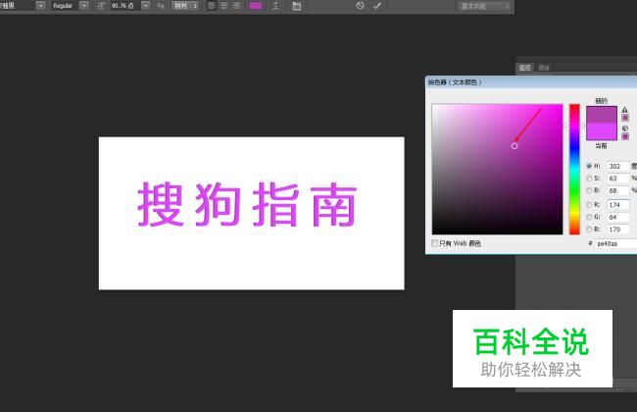
Task: Commit current text edits with checkmark
Action: [377, 5]
